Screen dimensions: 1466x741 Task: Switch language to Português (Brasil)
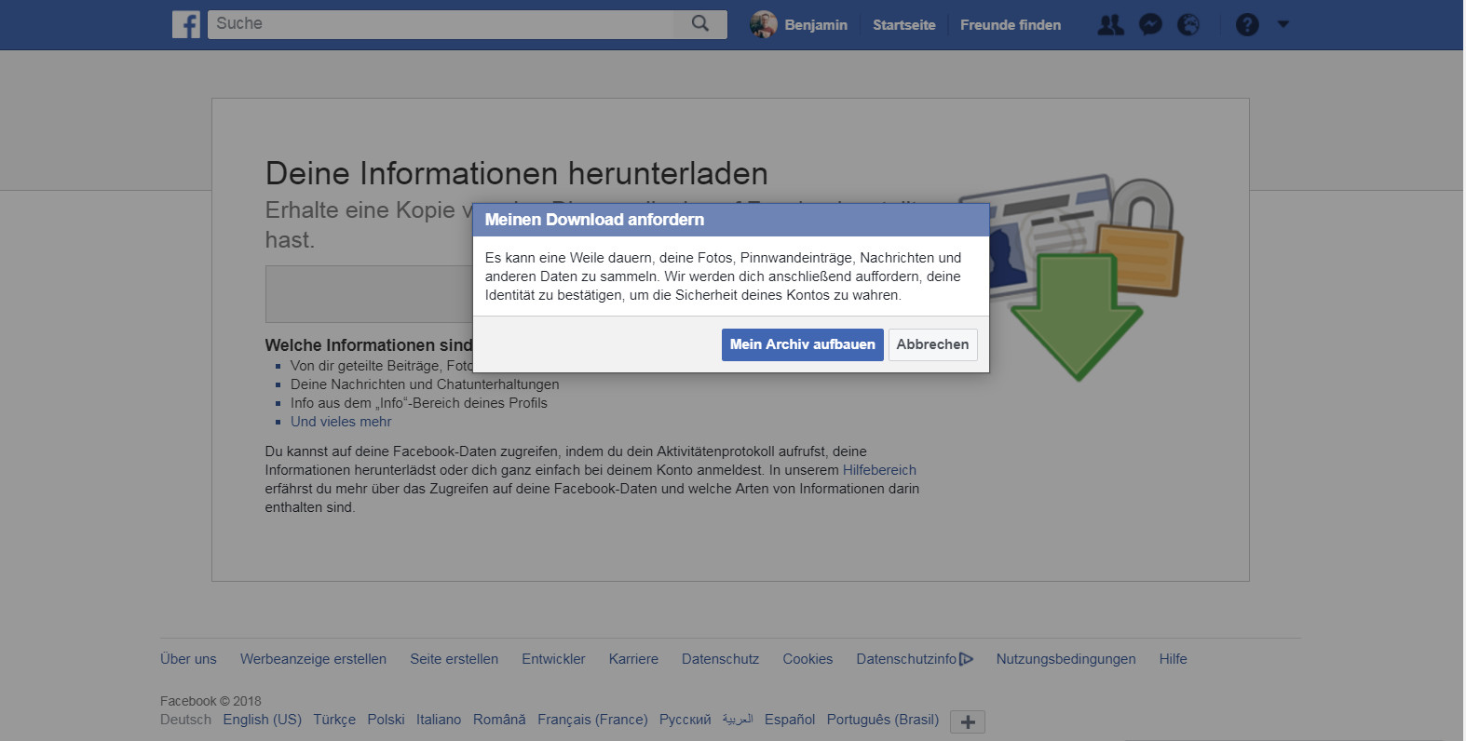click(883, 720)
